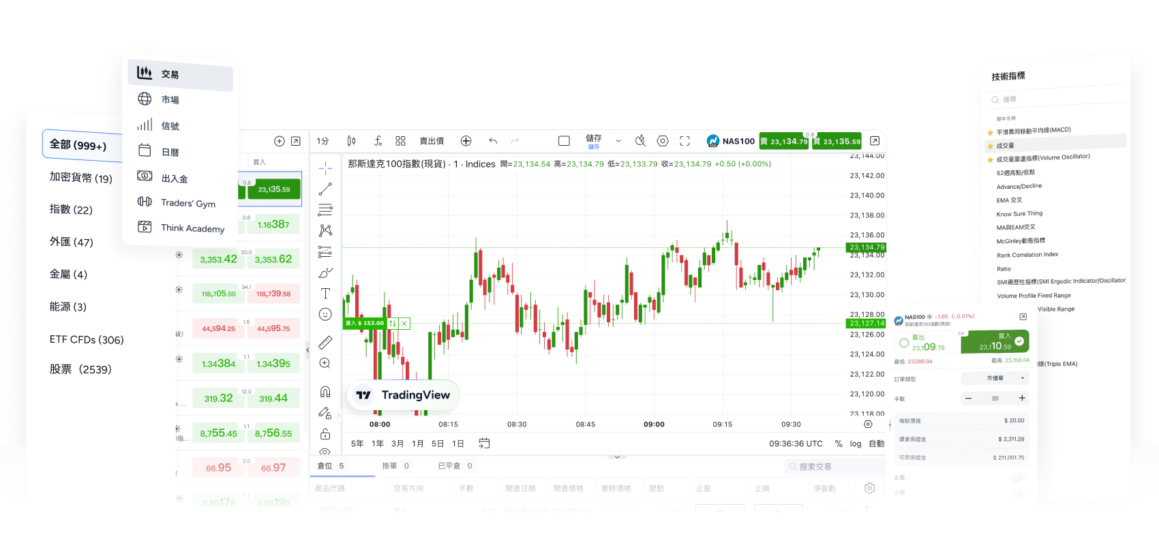
Task: Click the green sell 23,134.79 toolbar button
Action: (x=784, y=141)
